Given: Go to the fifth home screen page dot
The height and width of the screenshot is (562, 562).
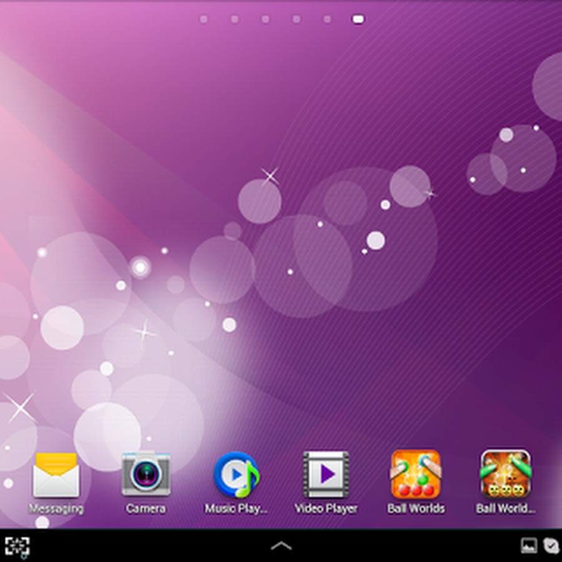Looking at the screenshot, I should (x=327, y=19).
